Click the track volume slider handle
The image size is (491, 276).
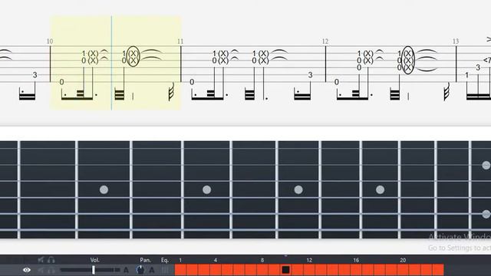click(x=94, y=270)
